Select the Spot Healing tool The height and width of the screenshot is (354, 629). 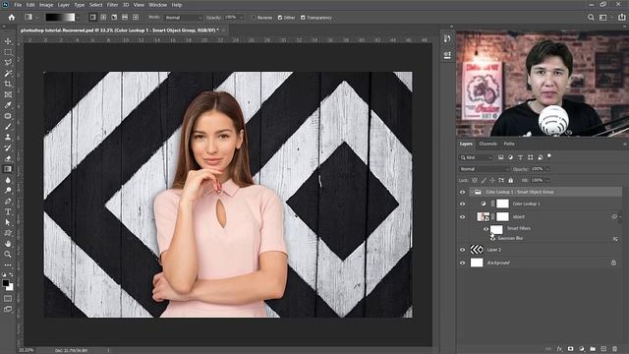coord(8,116)
